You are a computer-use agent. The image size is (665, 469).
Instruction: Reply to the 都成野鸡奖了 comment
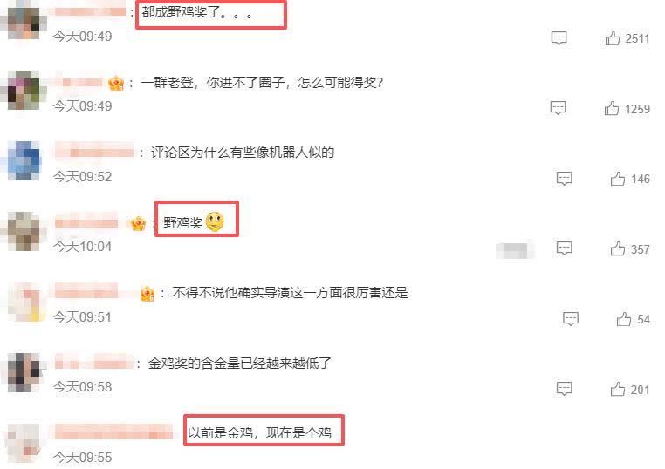click(x=559, y=38)
